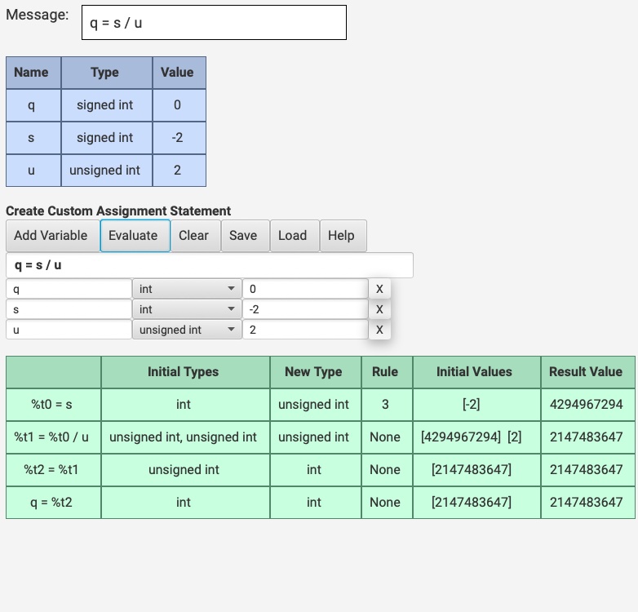638x612 pixels.
Task: Click the Rule column header
Action: click(x=387, y=372)
